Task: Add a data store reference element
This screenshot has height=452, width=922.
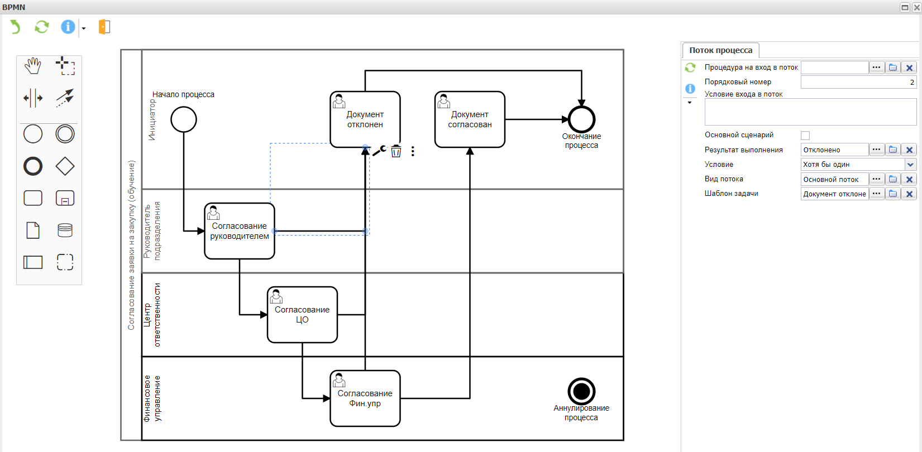Action: coord(65,230)
